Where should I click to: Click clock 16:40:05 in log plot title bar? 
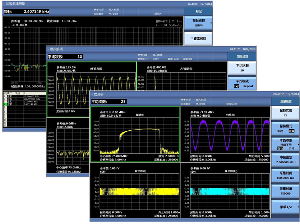(x=193, y=4)
